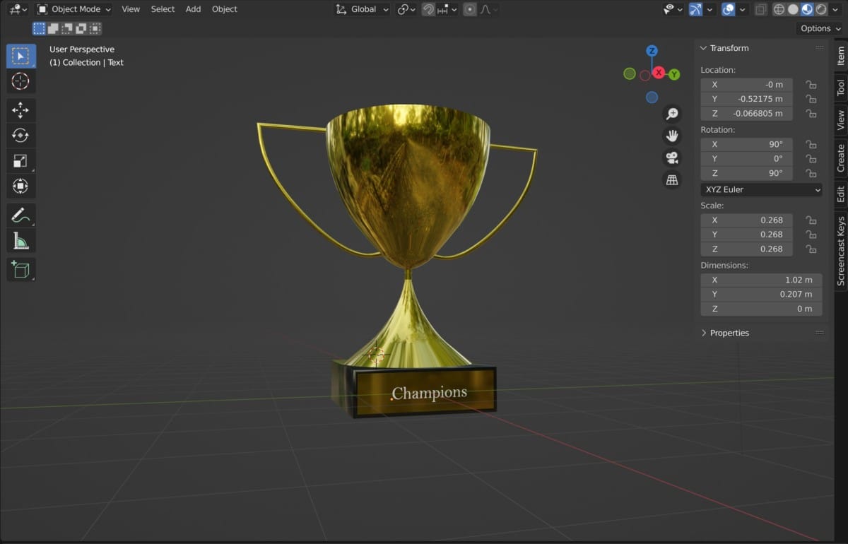Select the Annotate pencil tool
The width and height of the screenshot is (848, 544).
[x=20, y=215]
